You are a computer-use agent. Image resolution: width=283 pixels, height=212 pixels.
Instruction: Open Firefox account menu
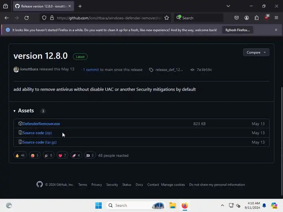click(x=247, y=18)
